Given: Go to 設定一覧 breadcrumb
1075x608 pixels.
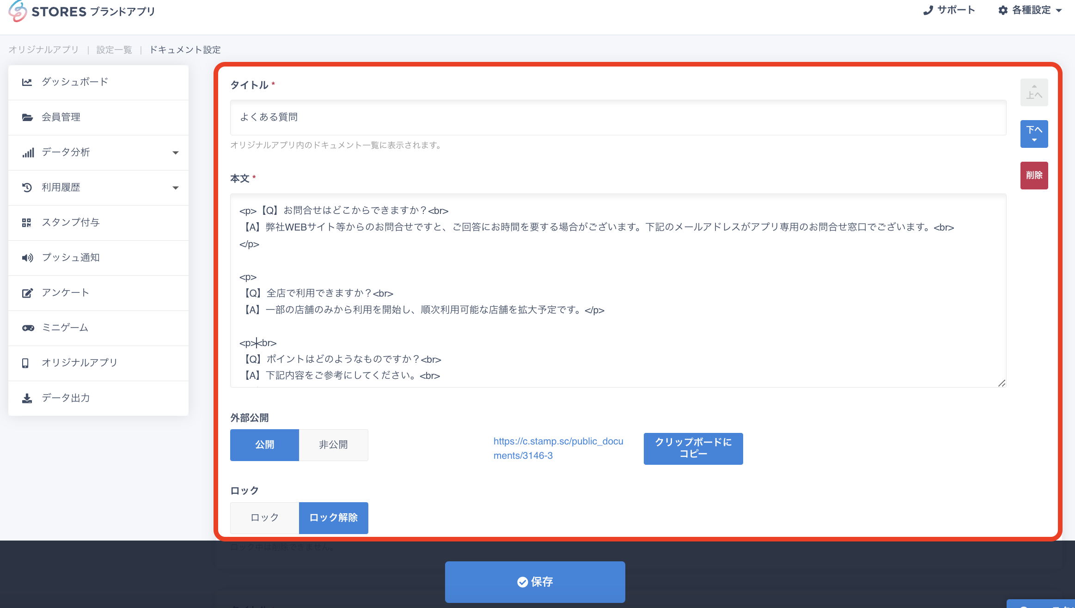Looking at the screenshot, I should coord(114,50).
